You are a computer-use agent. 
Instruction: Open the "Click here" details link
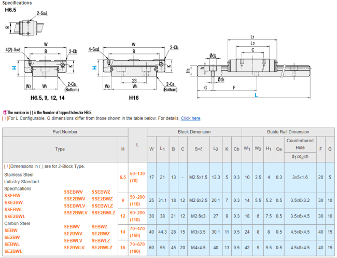tap(190, 118)
